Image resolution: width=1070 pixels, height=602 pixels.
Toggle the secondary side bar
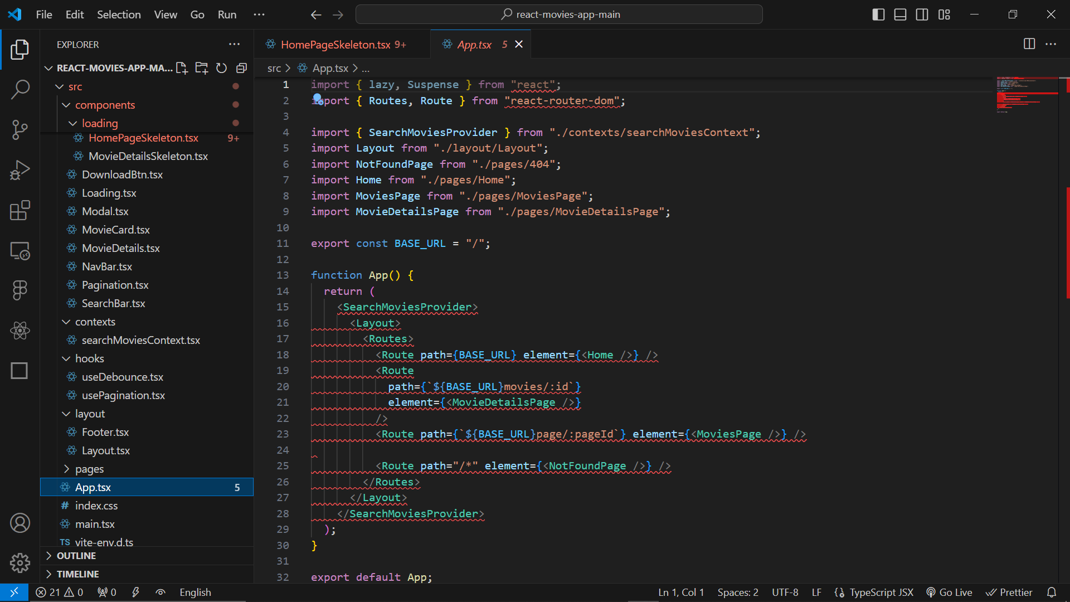tap(922, 14)
